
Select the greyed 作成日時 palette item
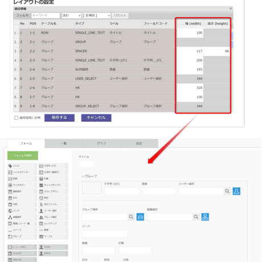click(22, 253)
